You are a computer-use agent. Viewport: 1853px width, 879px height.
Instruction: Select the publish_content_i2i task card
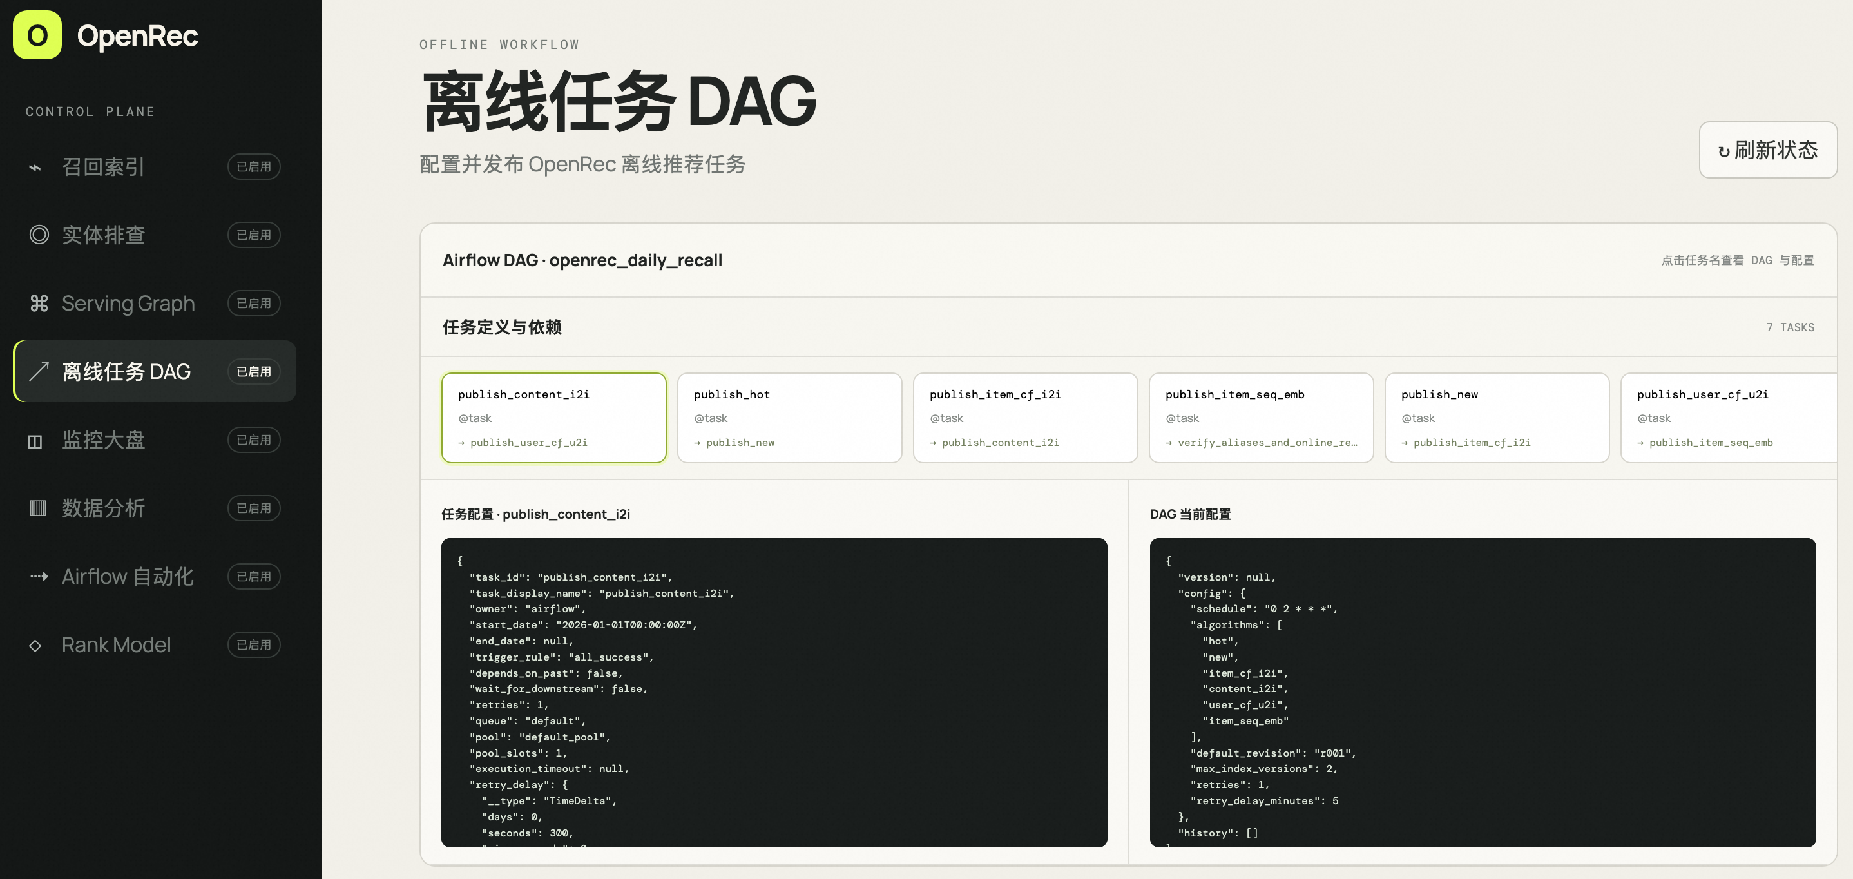click(x=553, y=418)
